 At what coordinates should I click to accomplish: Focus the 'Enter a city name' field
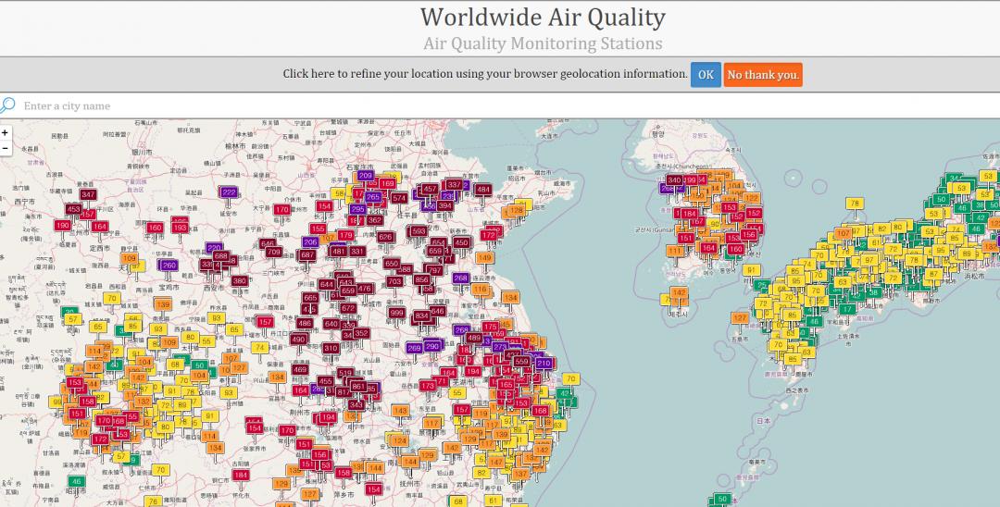(278, 105)
